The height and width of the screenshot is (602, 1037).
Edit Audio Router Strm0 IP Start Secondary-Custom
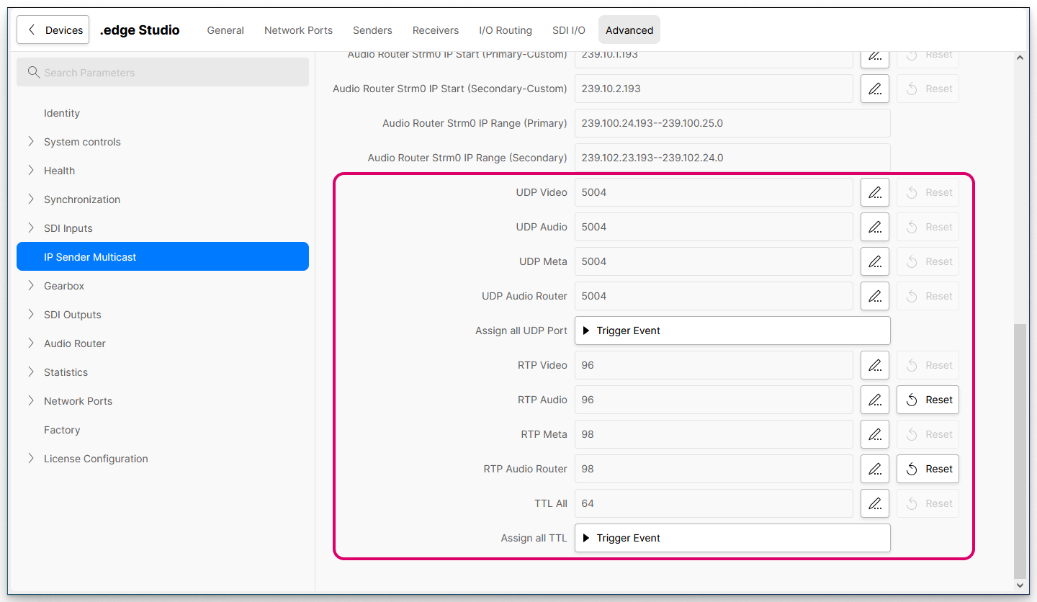(x=874, y=89)
